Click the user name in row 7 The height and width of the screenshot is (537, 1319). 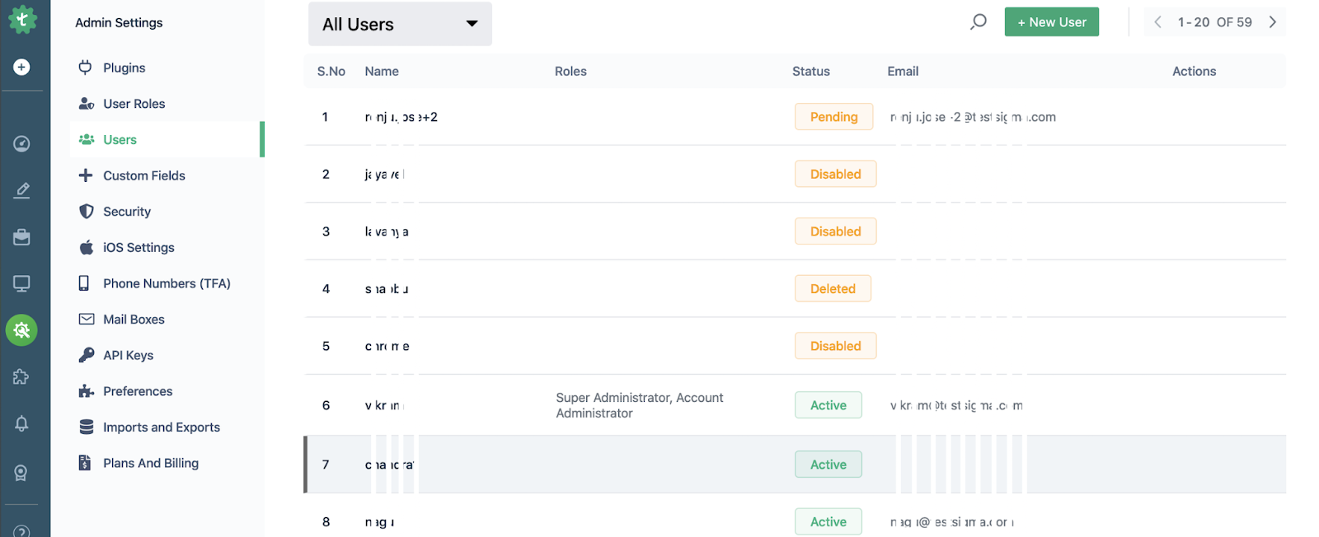click(389, 465)
